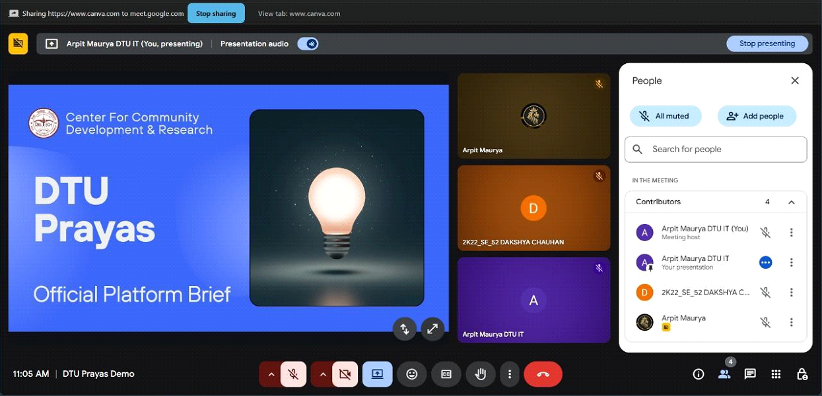Click the red leave call button
This screenshot has height=396, width=822.
pyautogui.click(x=543, y=374)
